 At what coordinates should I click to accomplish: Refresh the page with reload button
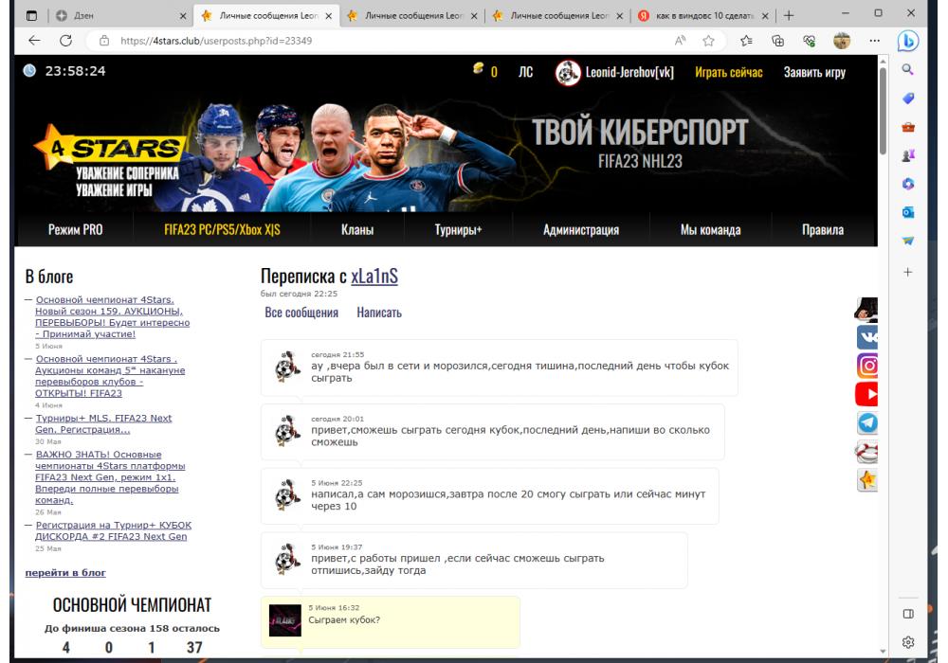(65, 41)
